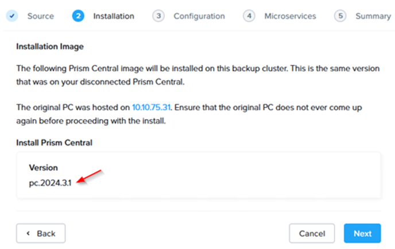Screen dimensions: 395x249
Task: Go Back to the previous step
Action: point(41,233)
